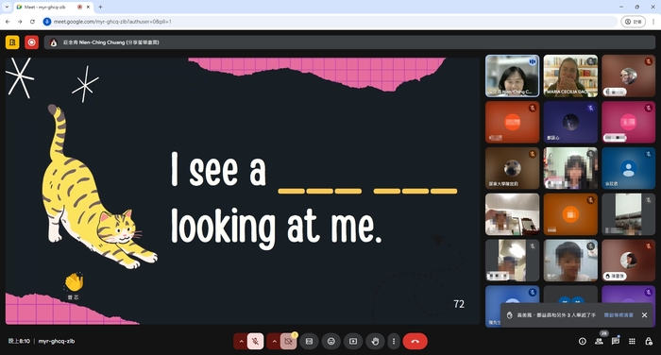Open the captions toggle button
The height and width of the screenshot is (355, 661).
tap(309, 341)
